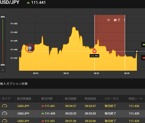Click the red lower part of sentiment bar

click(3, 52)
